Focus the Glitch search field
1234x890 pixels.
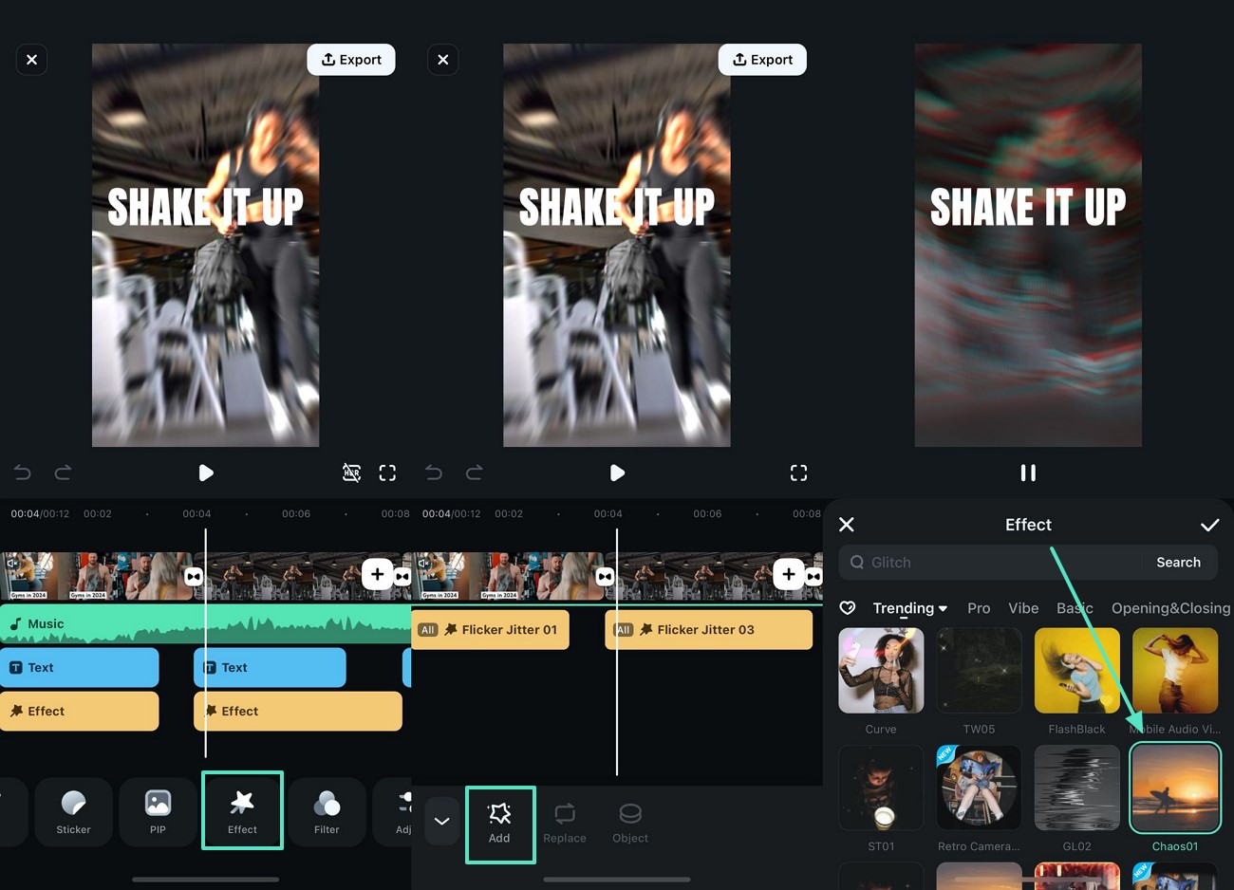coord(992,563)
